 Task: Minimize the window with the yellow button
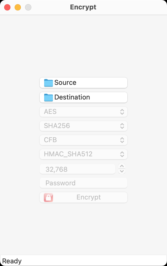pos(18,7)
